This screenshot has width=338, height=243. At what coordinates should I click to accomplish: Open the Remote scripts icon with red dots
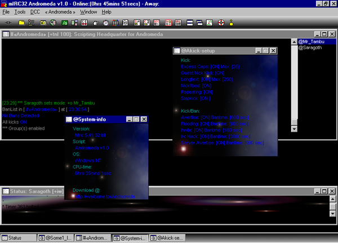coord(84,23)
